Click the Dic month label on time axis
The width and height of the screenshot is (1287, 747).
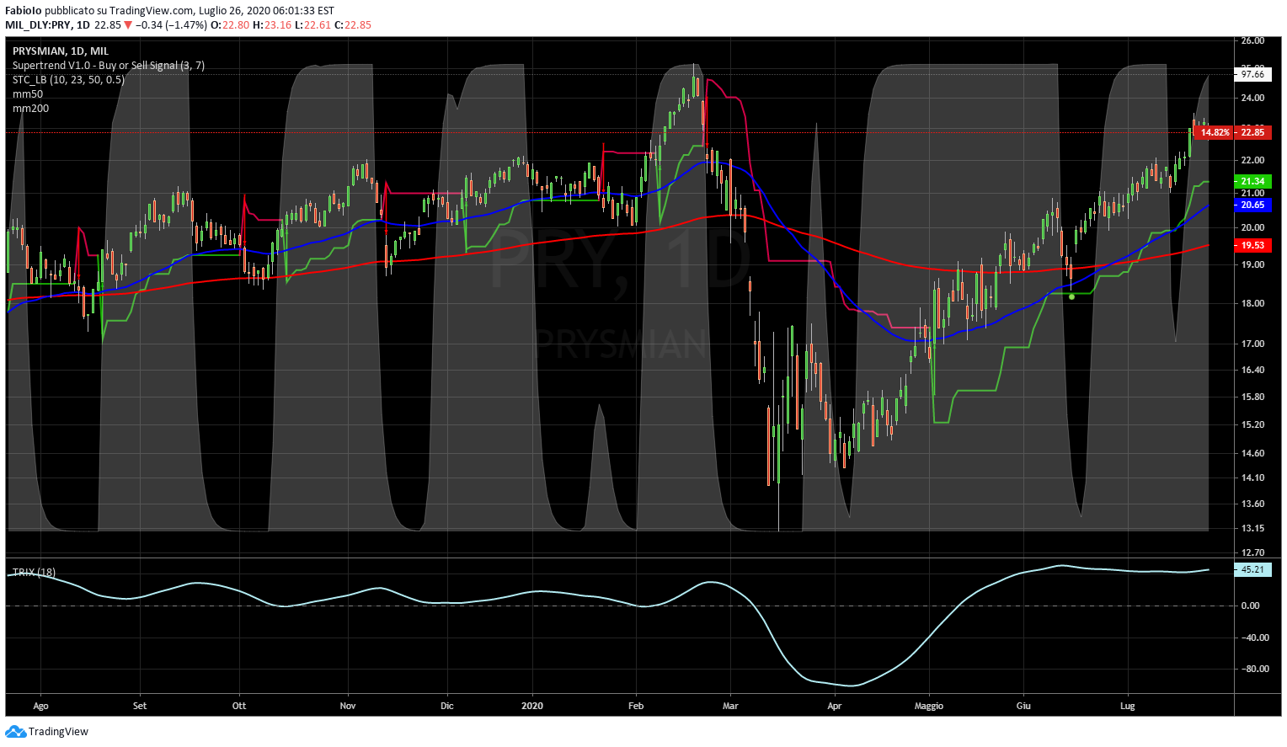tap(447, 706)
